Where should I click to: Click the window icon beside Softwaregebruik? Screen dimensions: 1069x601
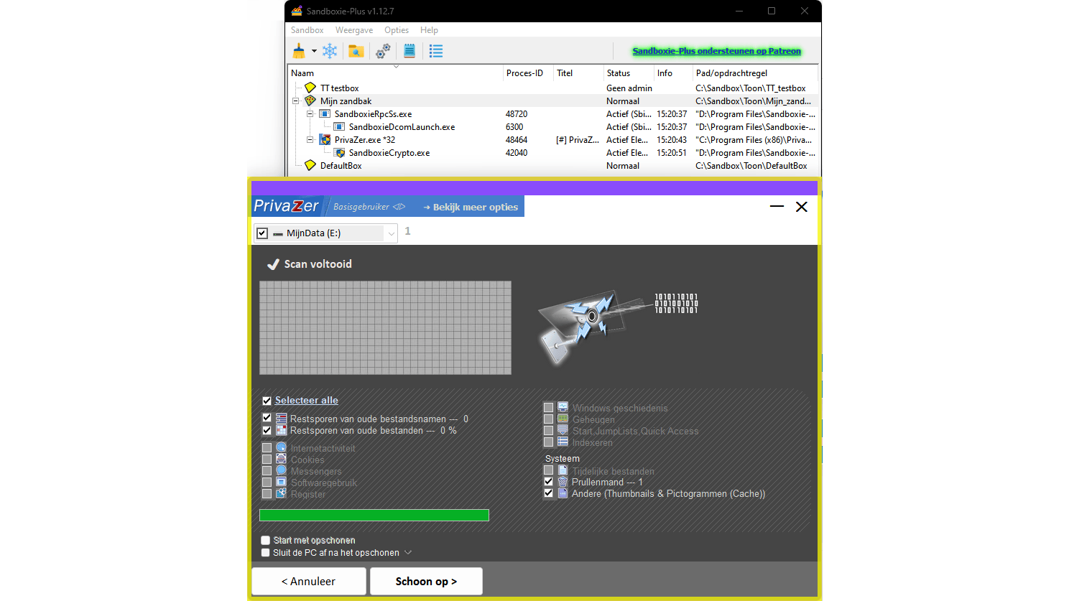coord(282,482)
